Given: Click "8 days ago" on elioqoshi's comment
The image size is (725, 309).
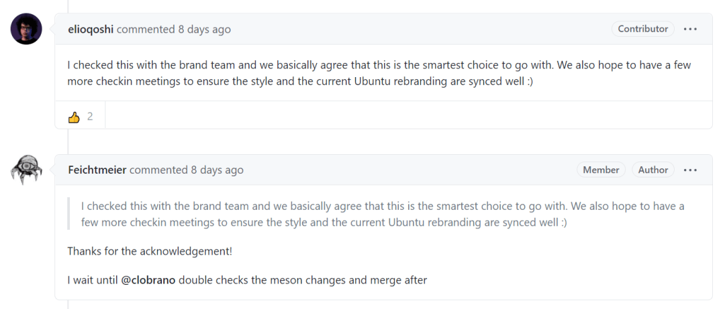Looking at the screenshot, I should click(x=204, y=29).
